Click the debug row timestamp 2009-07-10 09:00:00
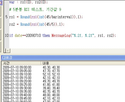The height and width of the screenshot is (102, 125). tap(17, 67)
